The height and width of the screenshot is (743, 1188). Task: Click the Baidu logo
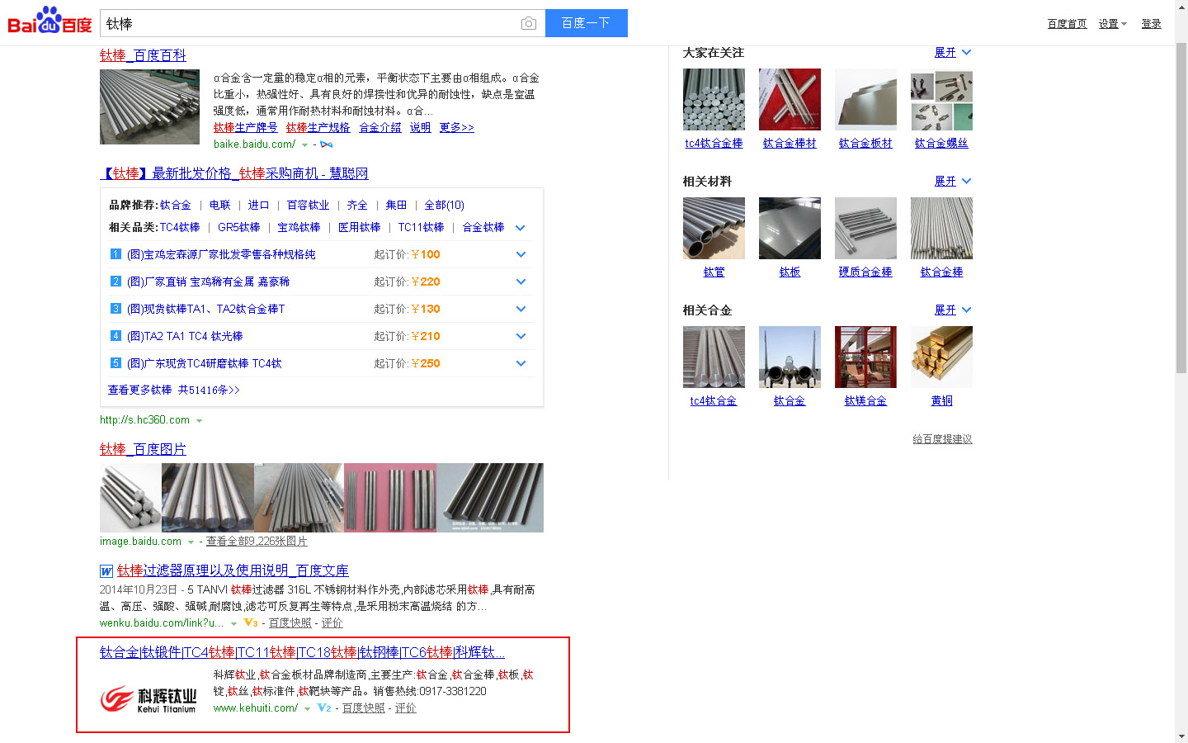[x=49, y=21]
